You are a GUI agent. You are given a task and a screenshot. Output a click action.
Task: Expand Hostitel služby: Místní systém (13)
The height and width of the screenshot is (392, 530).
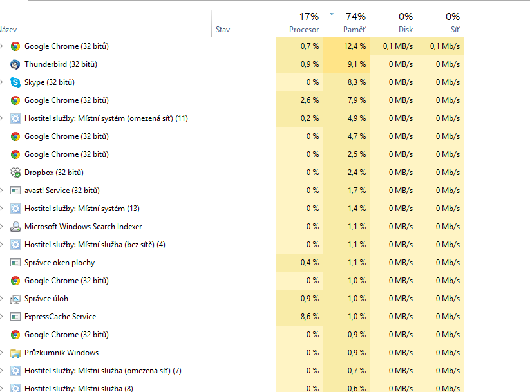pos(2,209)
